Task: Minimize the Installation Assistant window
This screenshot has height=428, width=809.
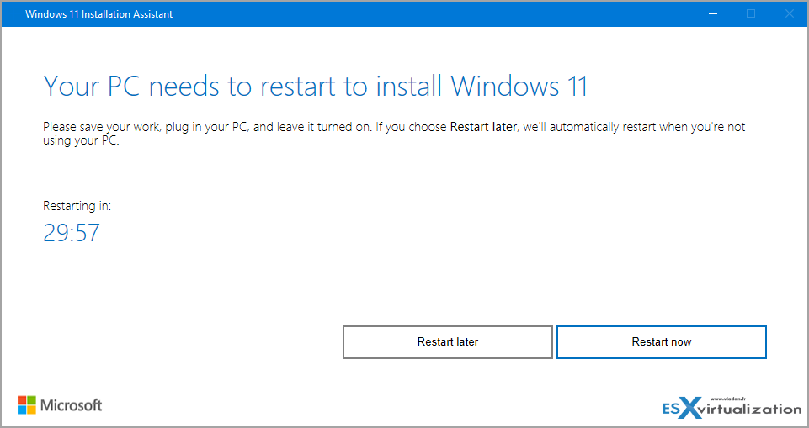Action: tap(712, 14)
